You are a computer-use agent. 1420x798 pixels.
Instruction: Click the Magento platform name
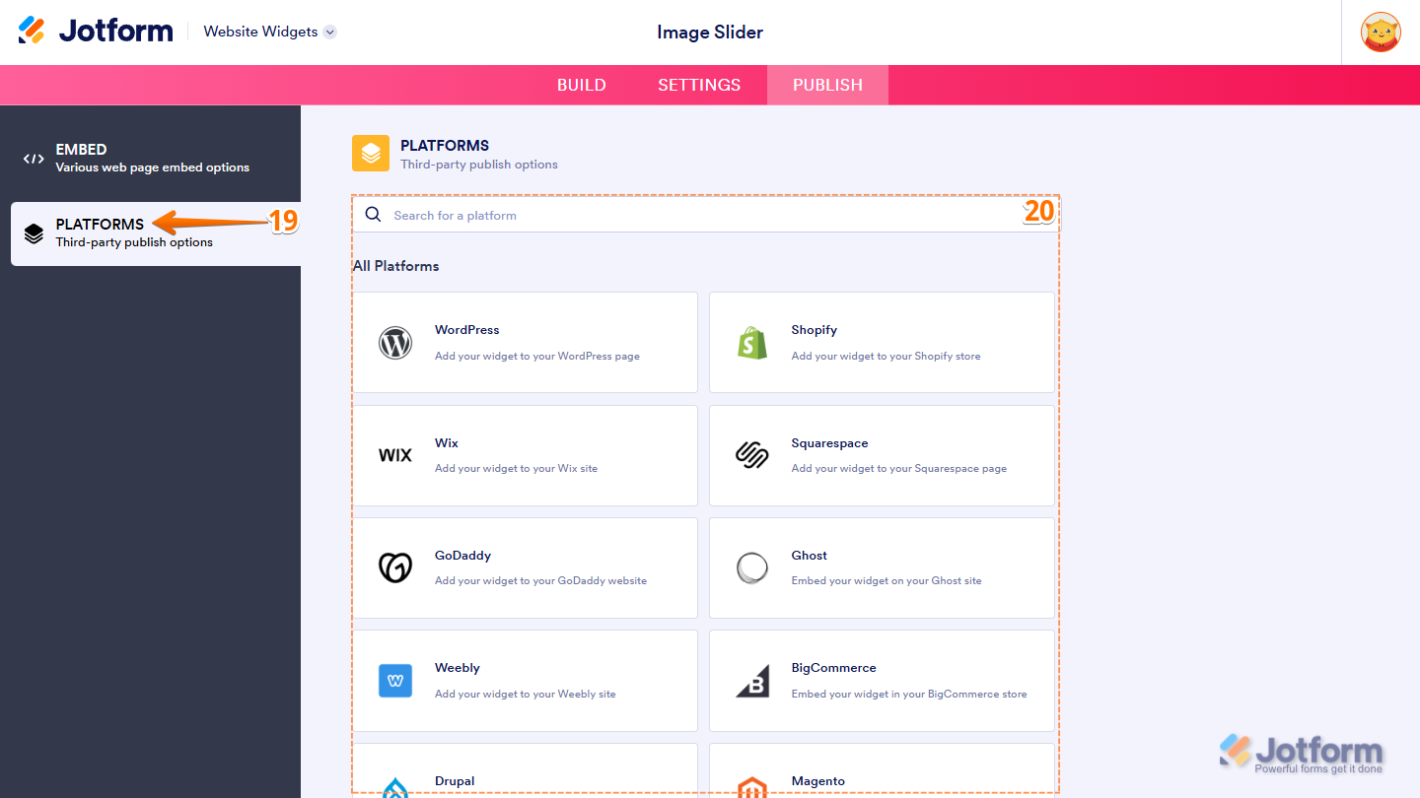[x=818, y=781]
